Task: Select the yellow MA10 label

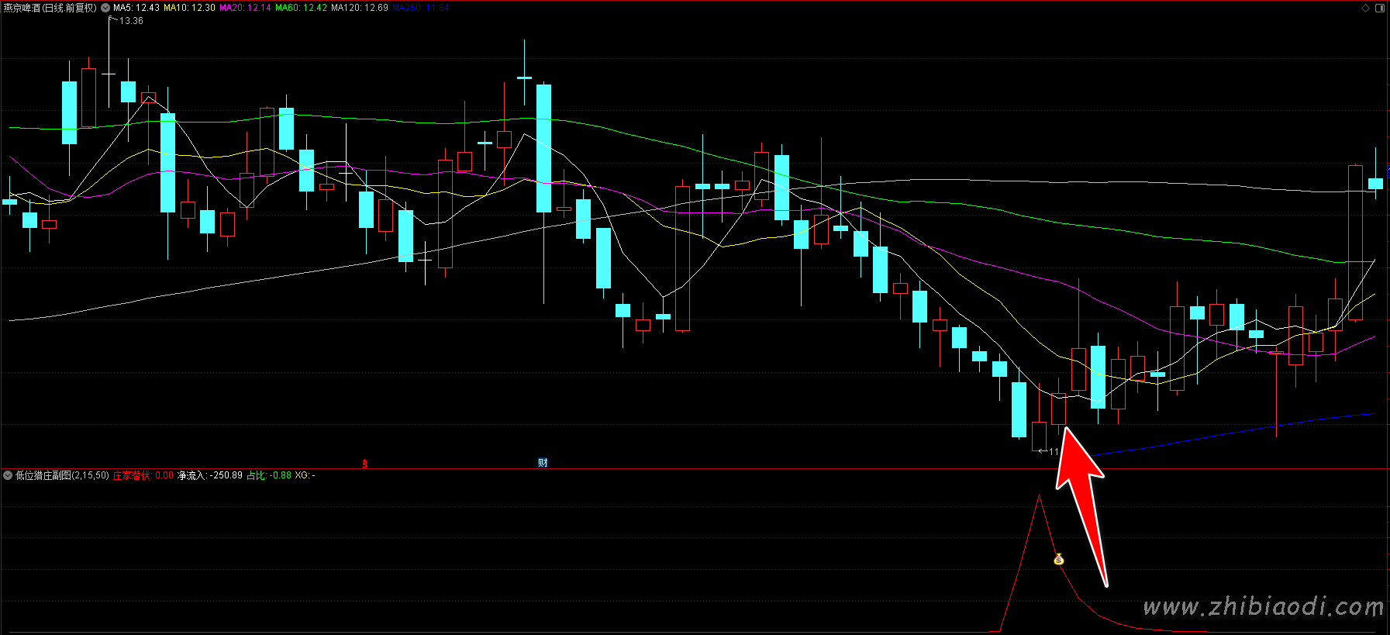Action: (189, 8)
